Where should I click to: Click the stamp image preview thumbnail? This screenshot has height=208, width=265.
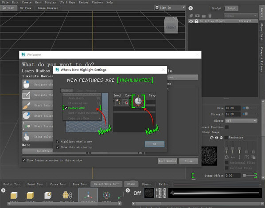point(209,156)
